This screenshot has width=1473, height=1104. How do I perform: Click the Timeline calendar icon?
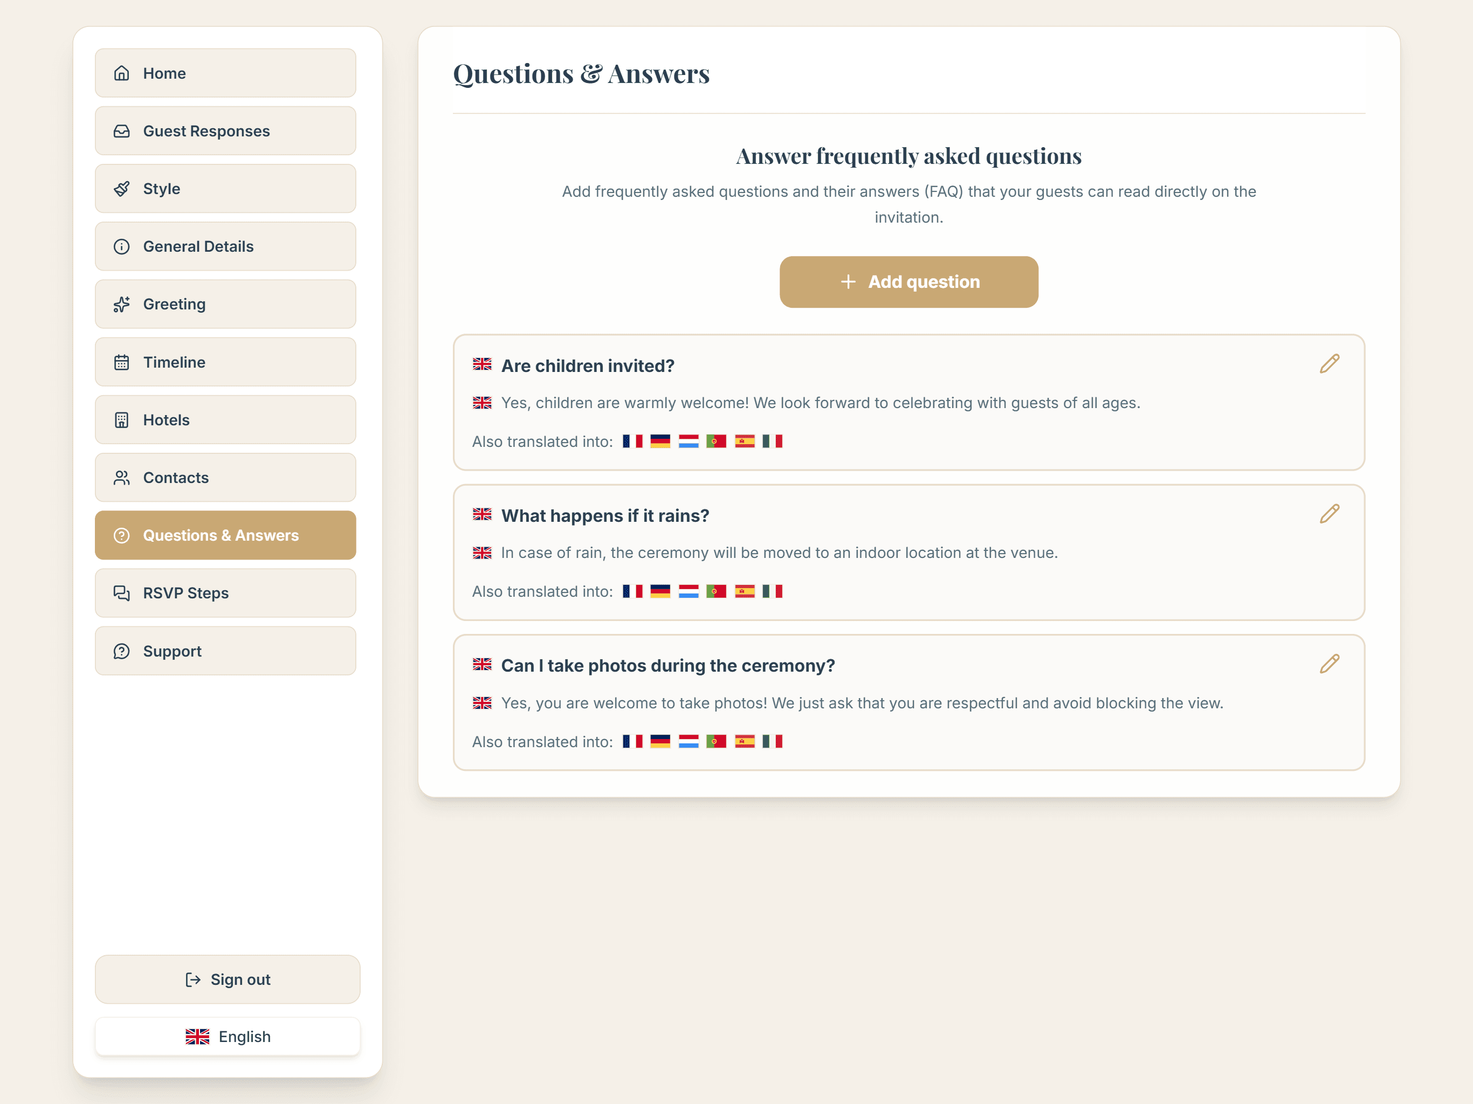(x=121, y=362)
